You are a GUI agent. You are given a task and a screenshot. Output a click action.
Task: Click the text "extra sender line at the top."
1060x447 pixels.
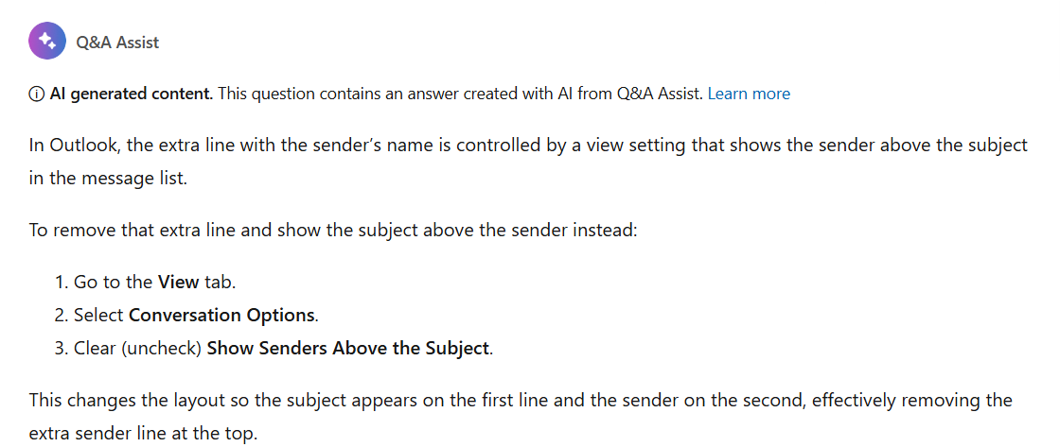pos(143,434)
